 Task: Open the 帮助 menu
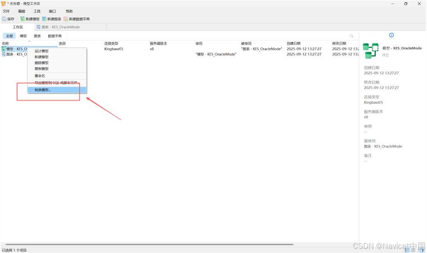(x=69, y=11)
